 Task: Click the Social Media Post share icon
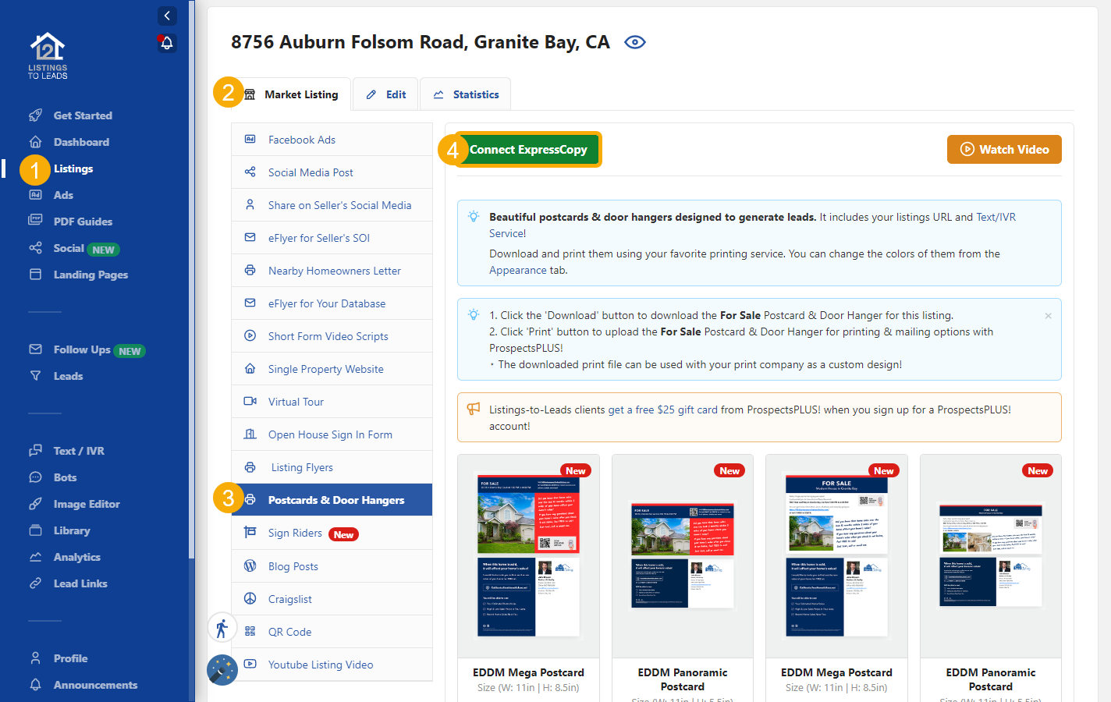(x=250, y=172)
